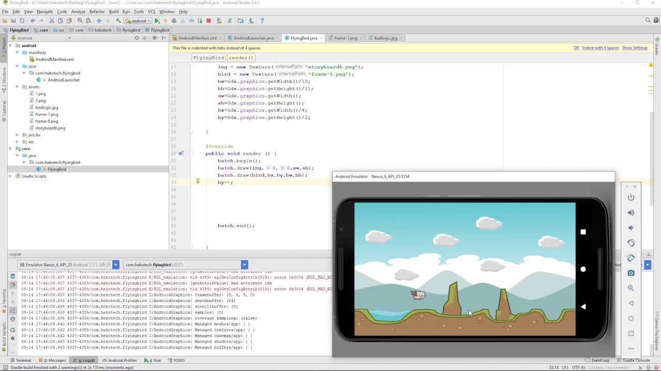
Task: Open the com.hekotech.flyingbird process dropdown
Action: tap(185, 265)
